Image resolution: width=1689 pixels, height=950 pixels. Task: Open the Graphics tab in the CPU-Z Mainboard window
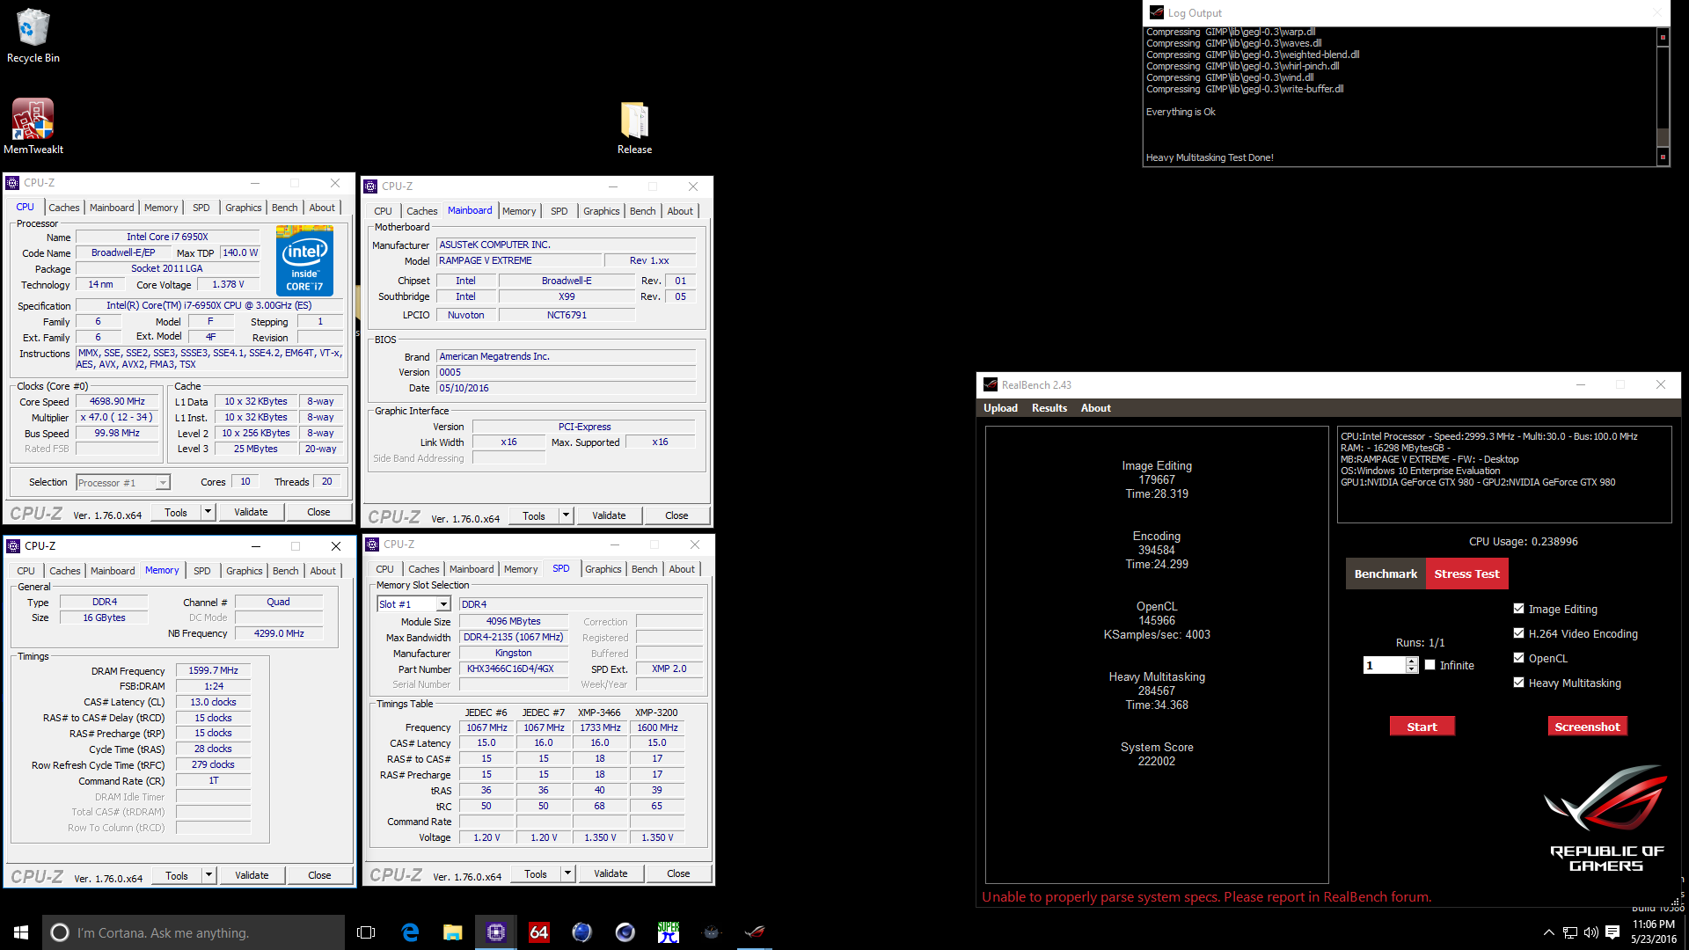tap(602, 211)
